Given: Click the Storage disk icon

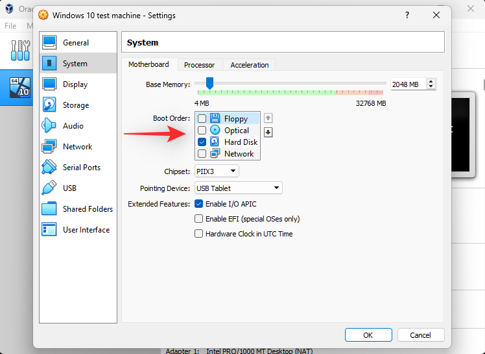Looking at the screenshot, I should tap(49, 105).
